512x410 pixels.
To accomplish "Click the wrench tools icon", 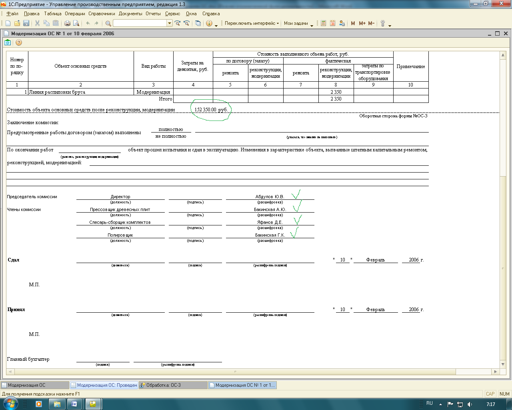I will click(x=383, y=23).
